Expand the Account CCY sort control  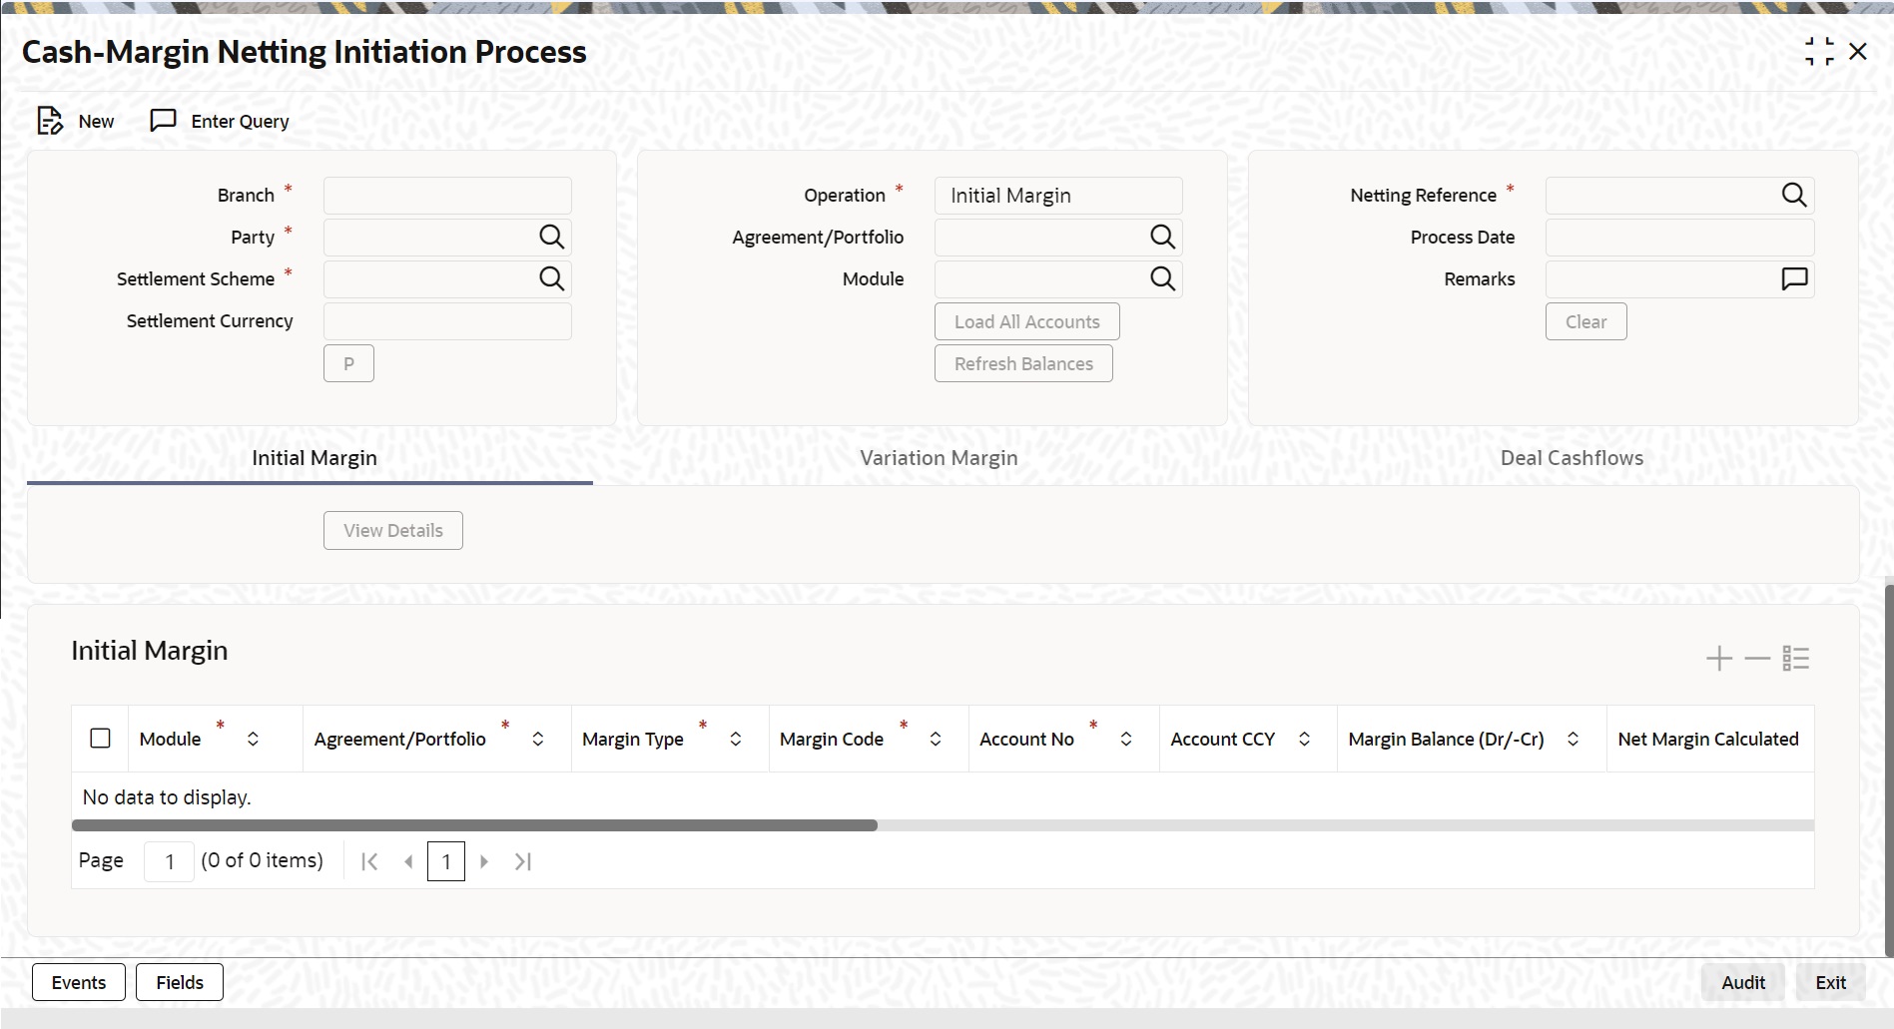1304,739
